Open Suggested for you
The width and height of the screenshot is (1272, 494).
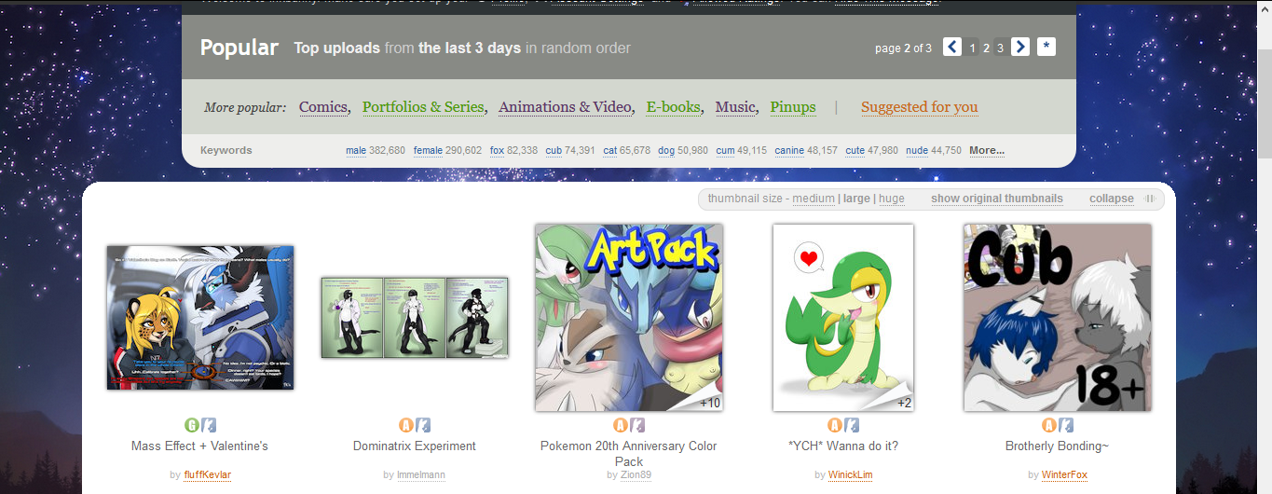(x=920, y=107)
